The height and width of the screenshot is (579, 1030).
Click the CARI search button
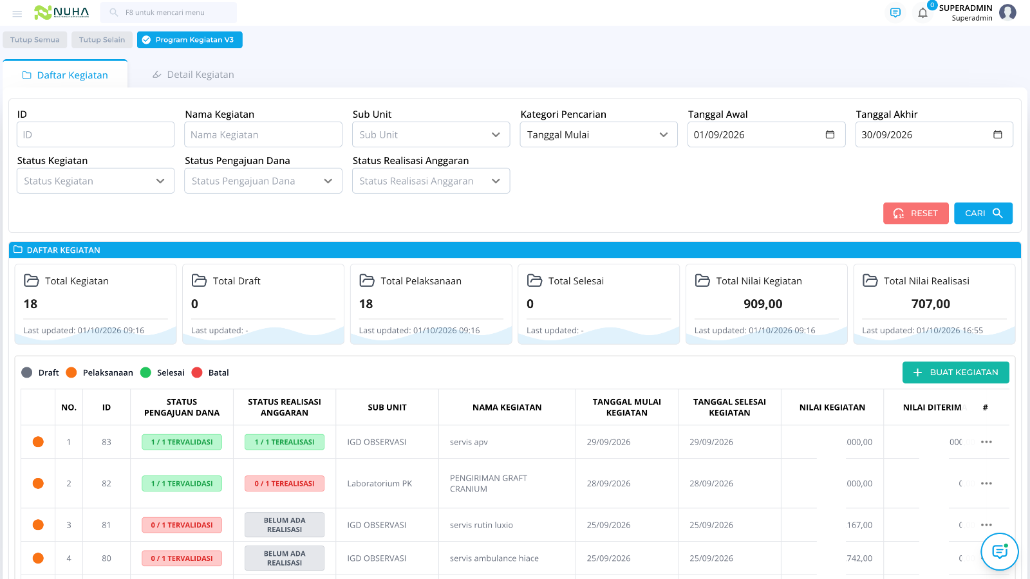point(983,213)
